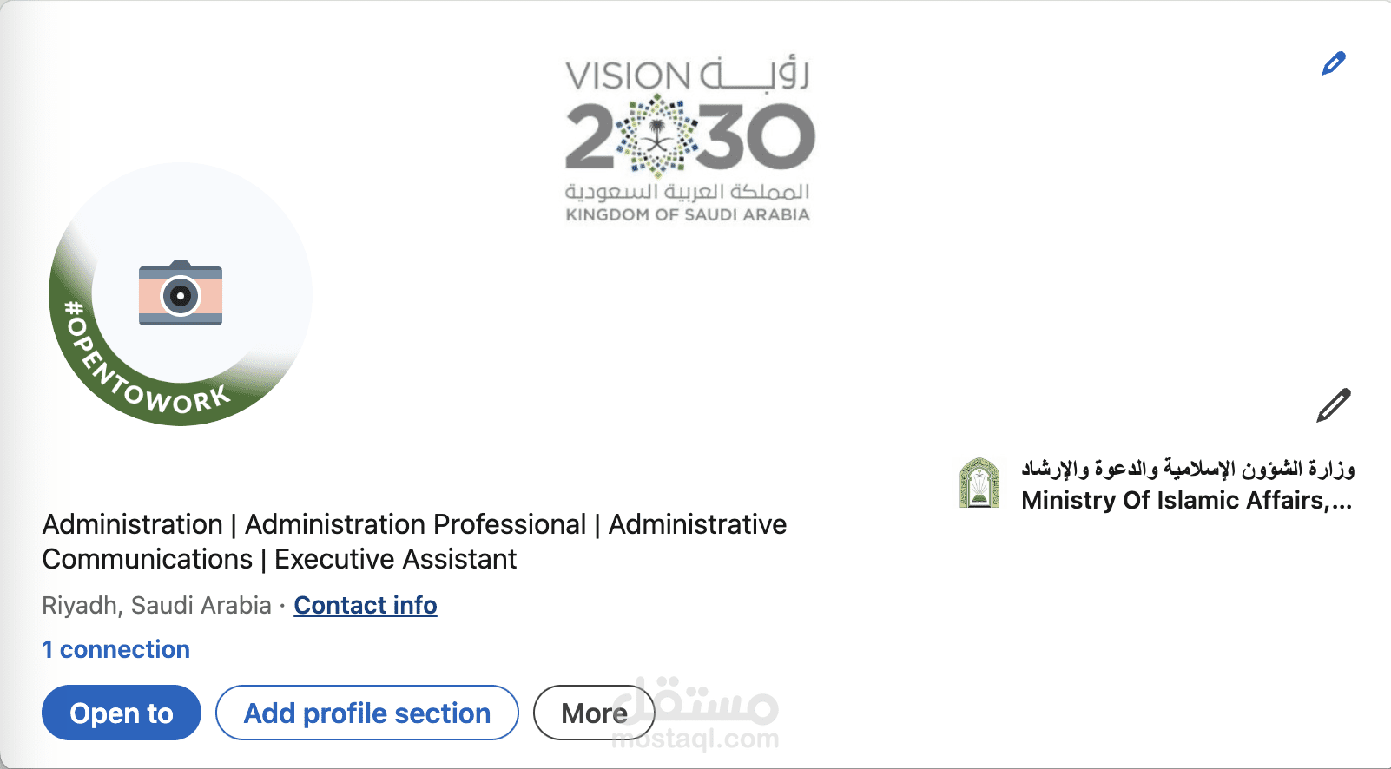Select the profile headline text
The height and width of the screenshot is (769, 1391).
point(414,542)
